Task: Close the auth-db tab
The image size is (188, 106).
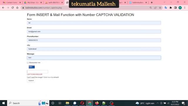Action: click(x=62, y=3)
